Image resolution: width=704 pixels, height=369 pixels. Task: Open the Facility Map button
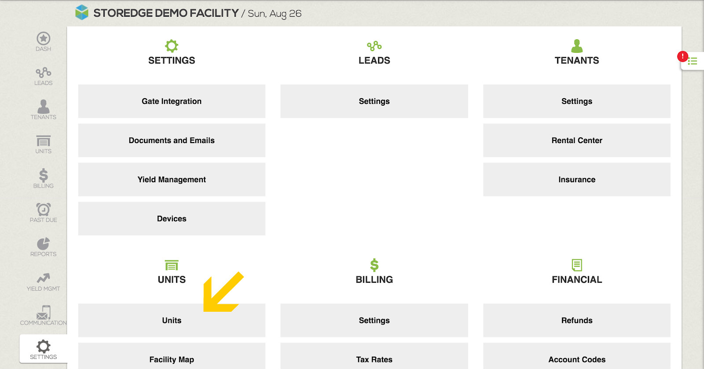pyautogui.click(x=172, y=356)
